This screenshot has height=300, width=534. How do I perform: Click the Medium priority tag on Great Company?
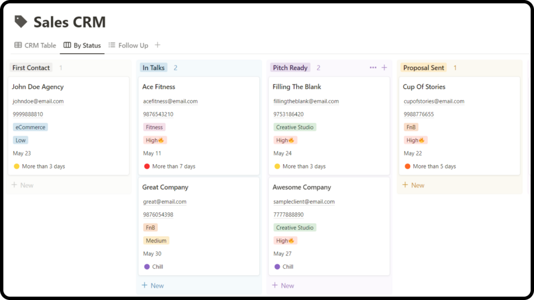pos(156,241)
